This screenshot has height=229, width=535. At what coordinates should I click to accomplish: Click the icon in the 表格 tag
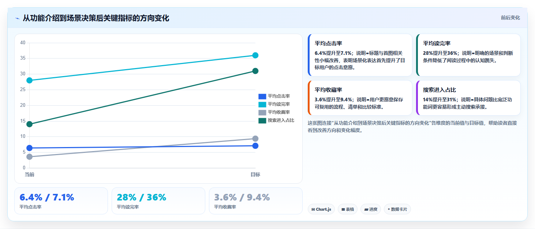[x=343, y=210]
